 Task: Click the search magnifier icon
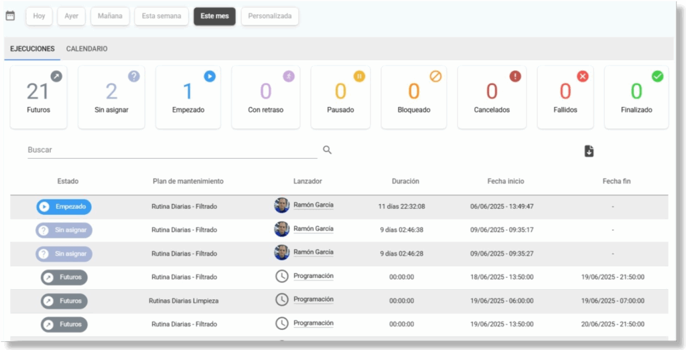327,150
